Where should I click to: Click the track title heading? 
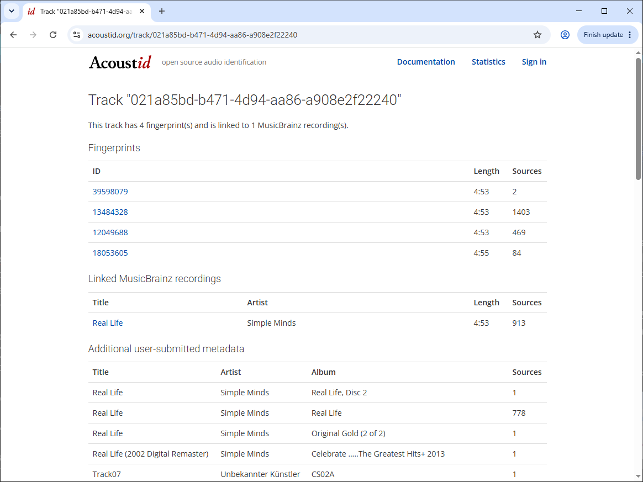244,100
